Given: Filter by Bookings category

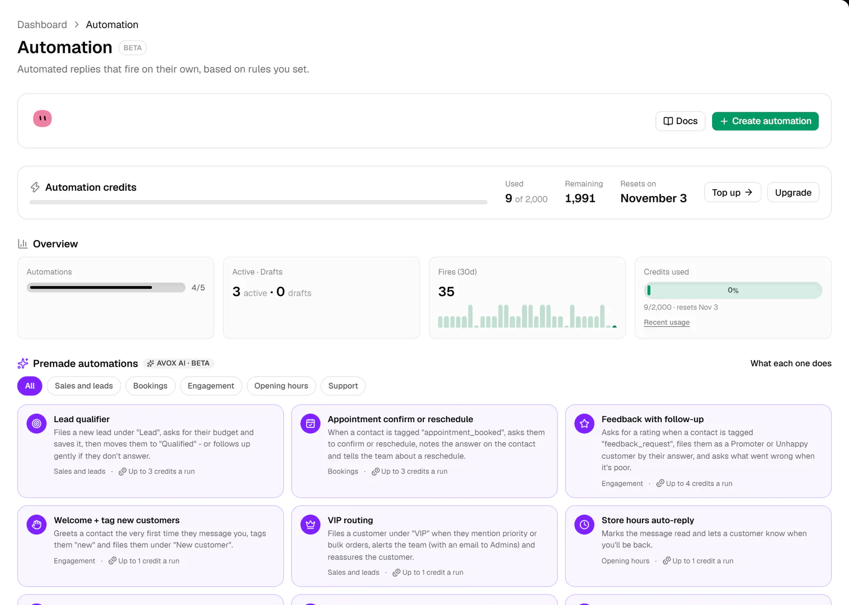Looking at the screenshot, I should pos(150,386).
